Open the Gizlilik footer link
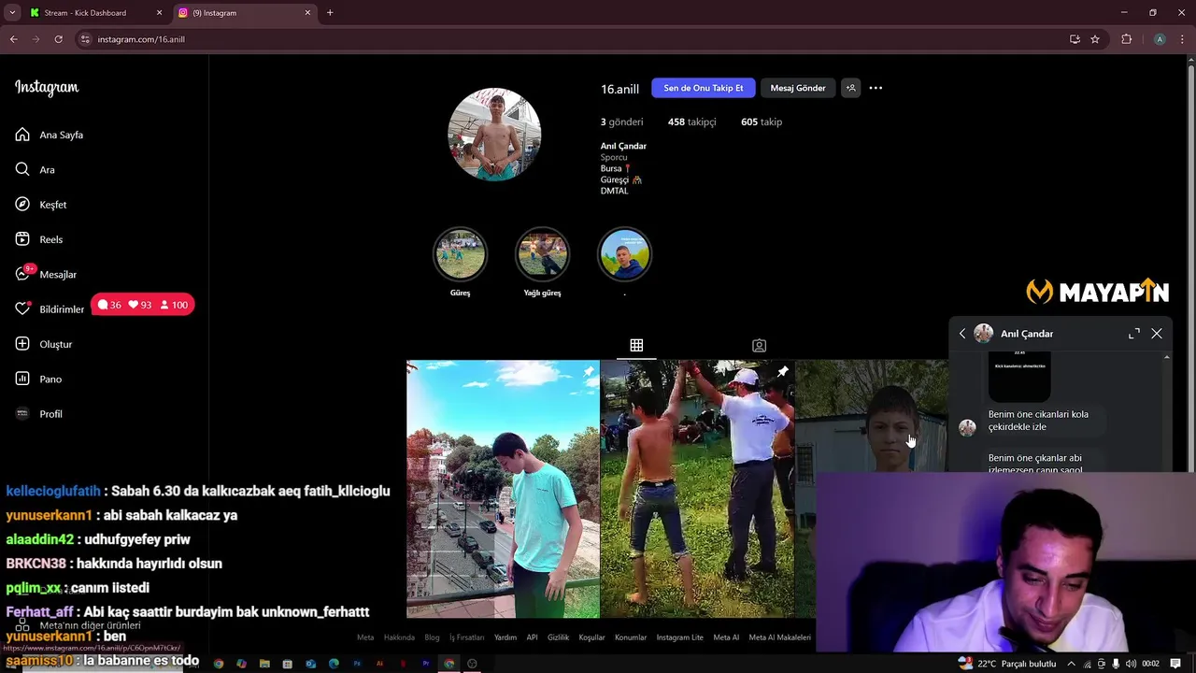Image resolution: width=1196 pixels, height=673 pixels. tap(558, 637)
